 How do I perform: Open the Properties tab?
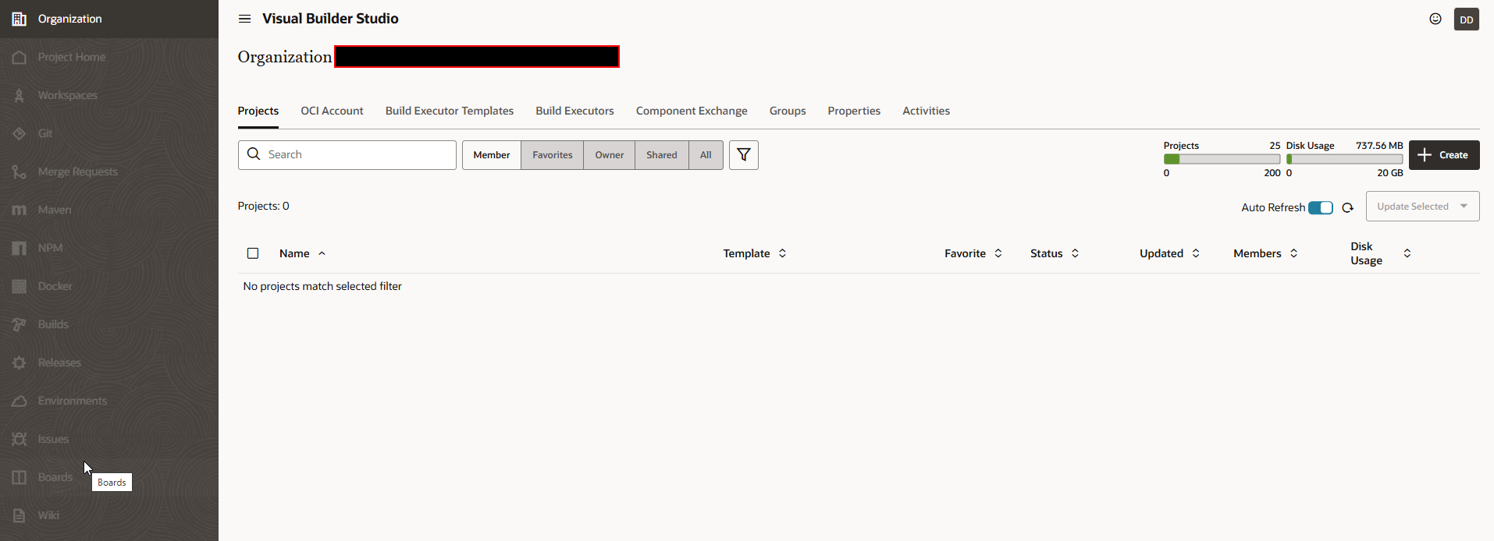coord(854,111)
